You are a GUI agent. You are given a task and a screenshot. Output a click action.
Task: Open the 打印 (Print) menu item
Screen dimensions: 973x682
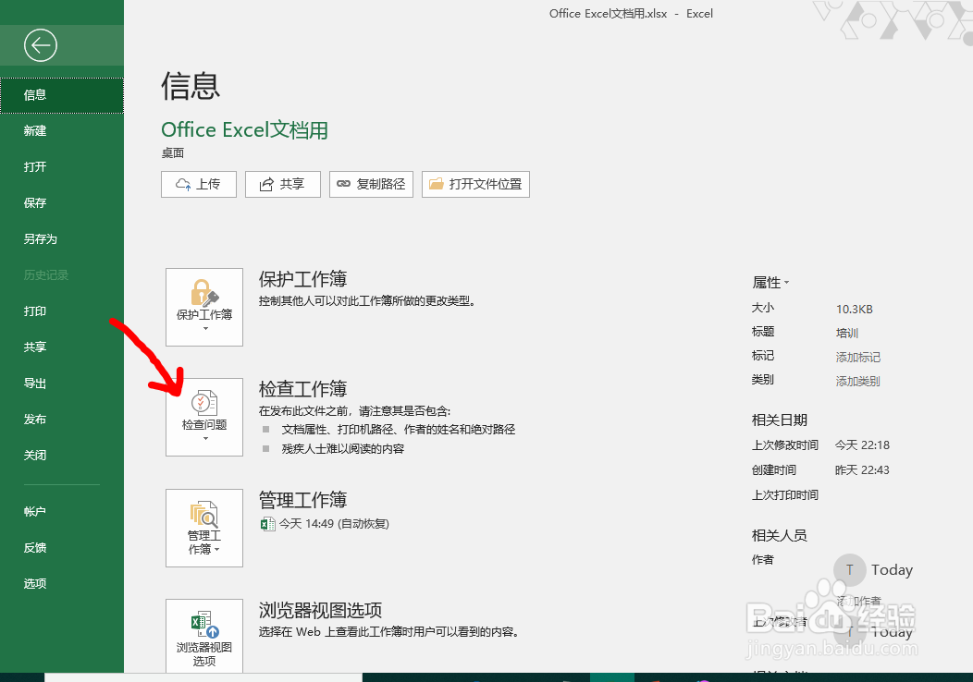(34, 311)
